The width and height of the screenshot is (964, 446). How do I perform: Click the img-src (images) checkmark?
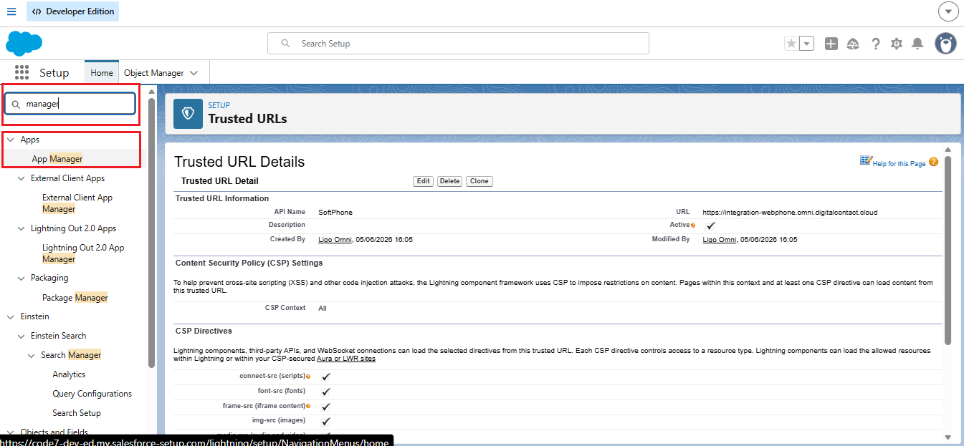[326, 422]
